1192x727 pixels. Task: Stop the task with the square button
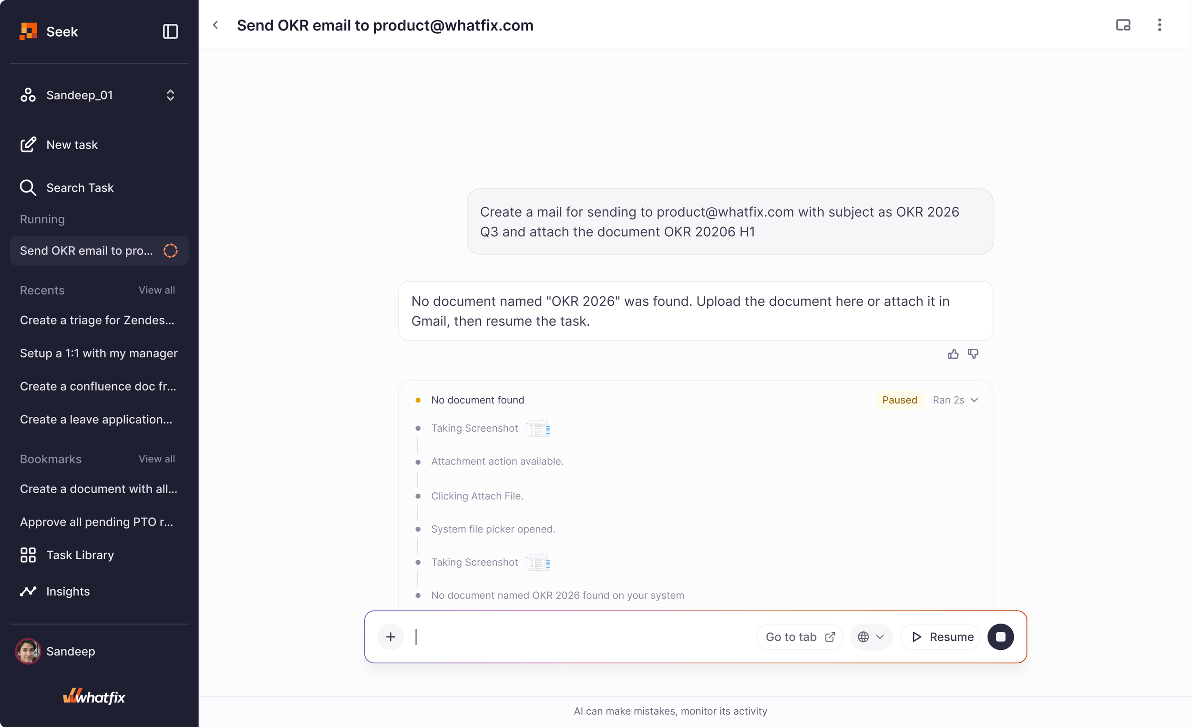tap(1000, 636)
